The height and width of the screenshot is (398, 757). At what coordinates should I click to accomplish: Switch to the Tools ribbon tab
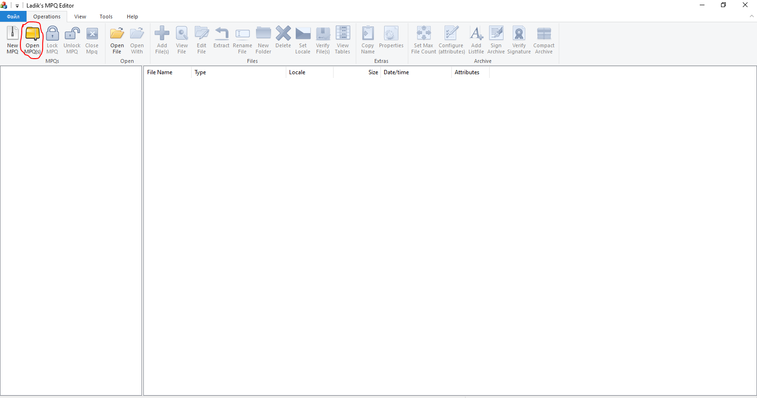click(x=106, y=17)
